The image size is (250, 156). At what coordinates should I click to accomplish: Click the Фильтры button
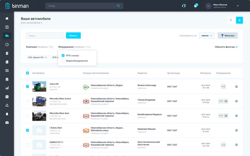(x=227, y=35)
